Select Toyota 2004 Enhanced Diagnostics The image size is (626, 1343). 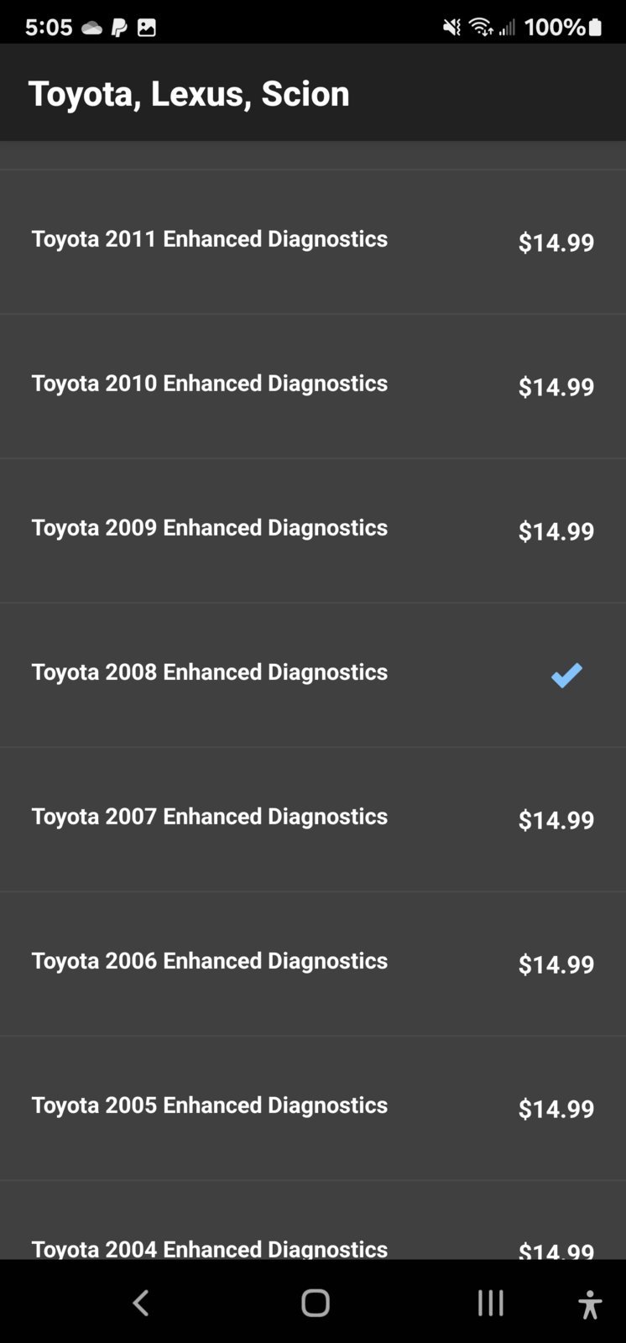click(313, 1220)
